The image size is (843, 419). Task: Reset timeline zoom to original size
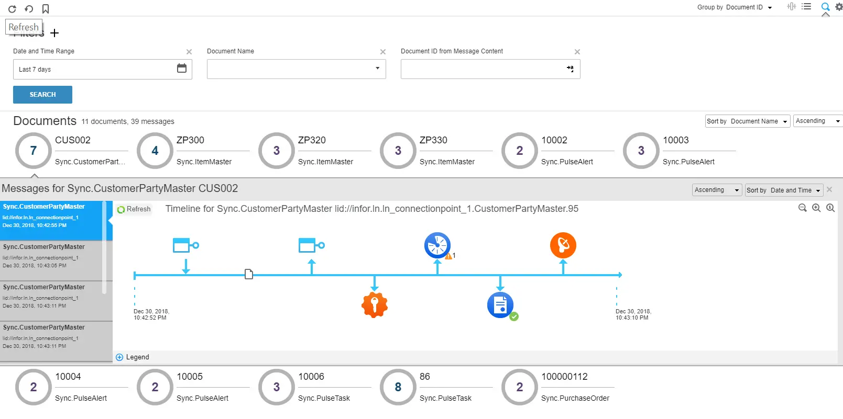tap(830, 208)
